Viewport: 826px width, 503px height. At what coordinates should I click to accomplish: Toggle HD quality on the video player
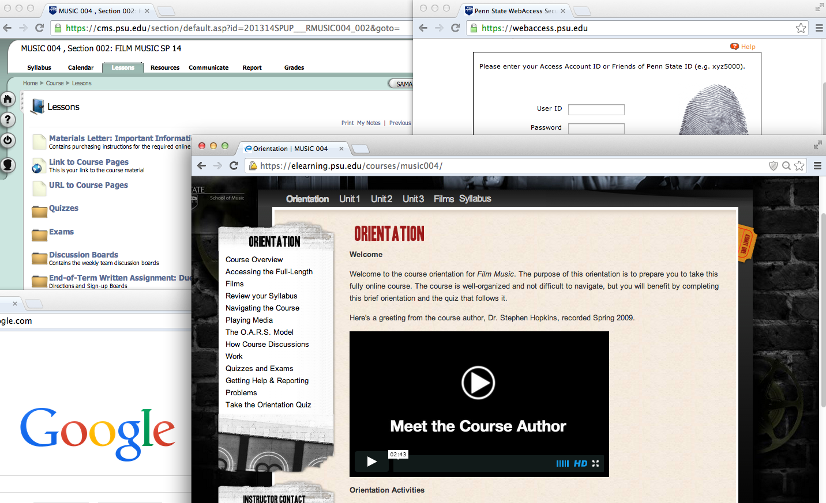click(580, 463)
